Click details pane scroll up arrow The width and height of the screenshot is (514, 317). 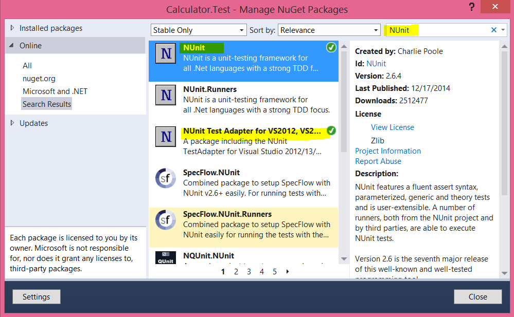coord(505,47)
